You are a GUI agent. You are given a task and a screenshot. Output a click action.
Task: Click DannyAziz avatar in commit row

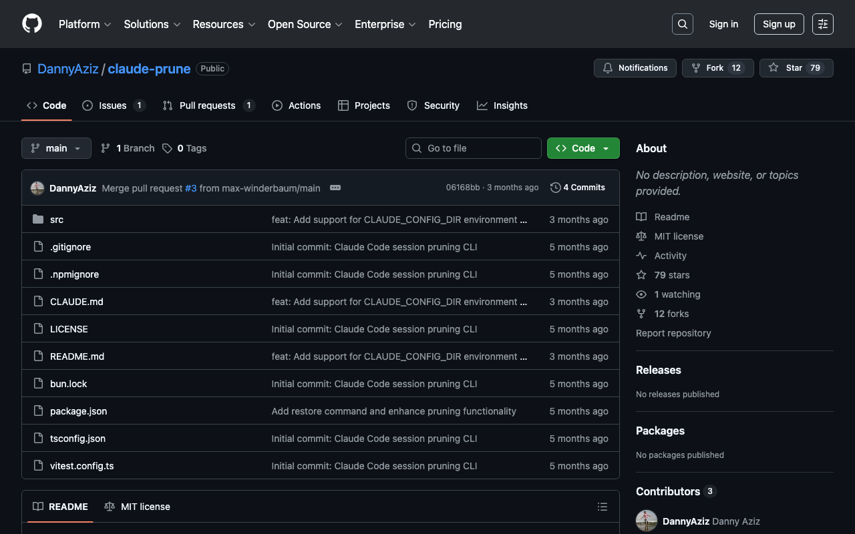tap(37, 188)
